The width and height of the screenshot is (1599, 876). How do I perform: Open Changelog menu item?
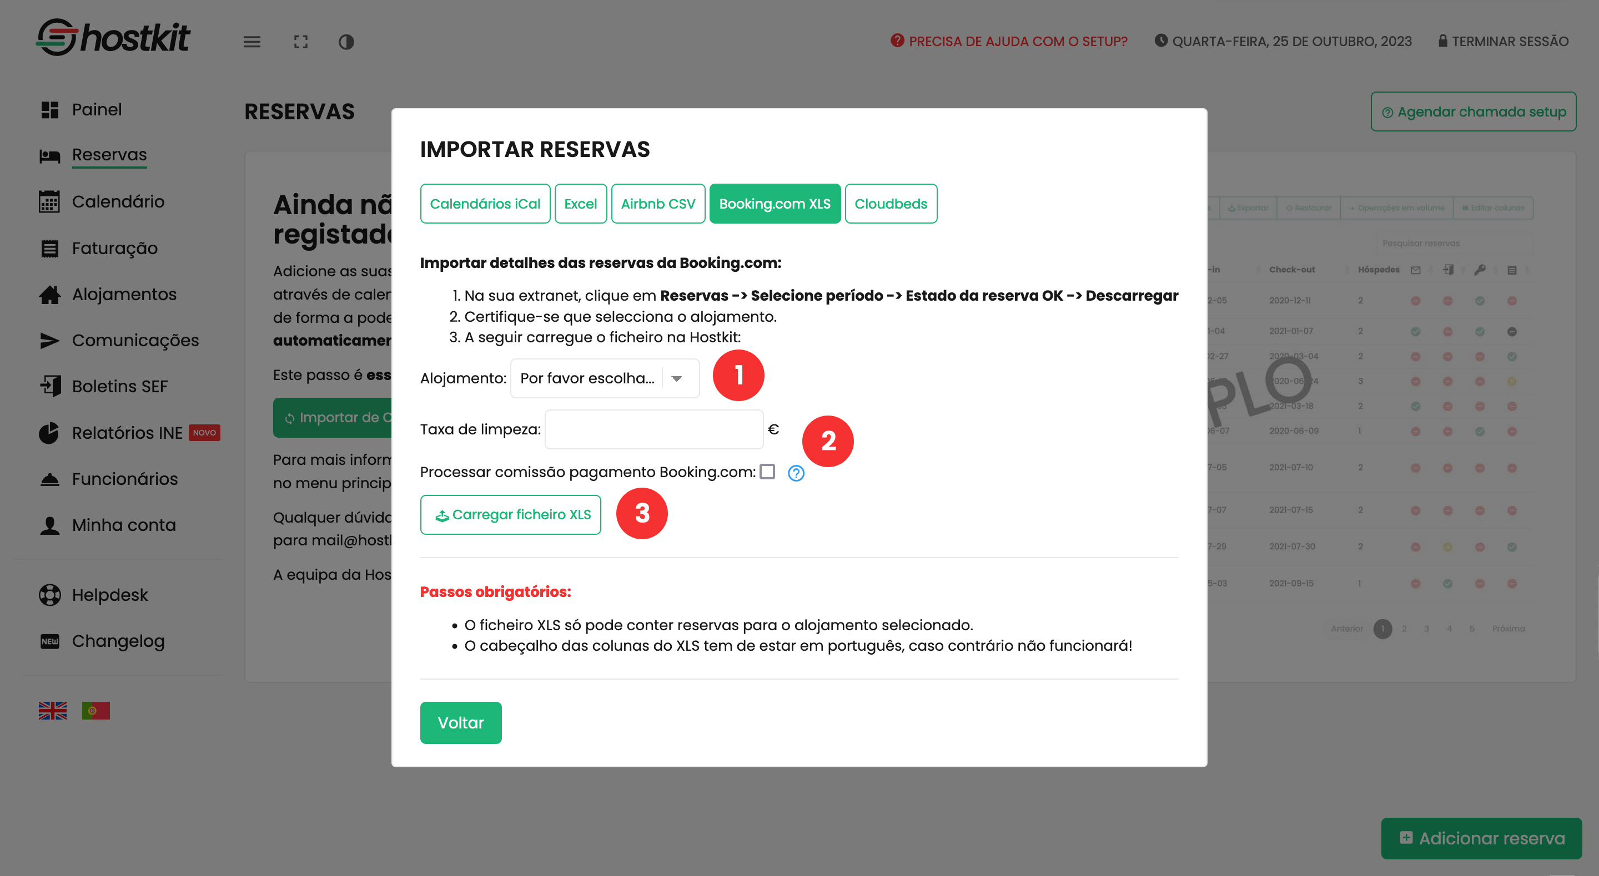pos(119,641)
